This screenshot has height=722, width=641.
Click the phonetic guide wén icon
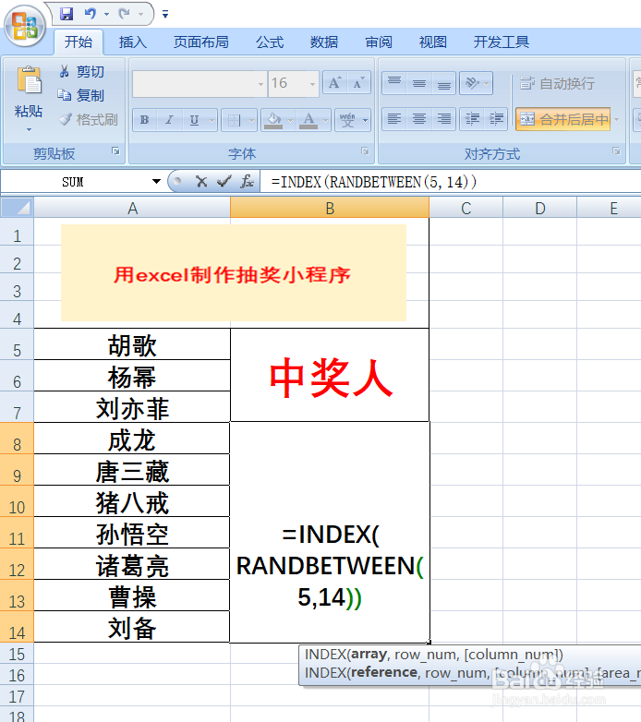tap(347, 121)
